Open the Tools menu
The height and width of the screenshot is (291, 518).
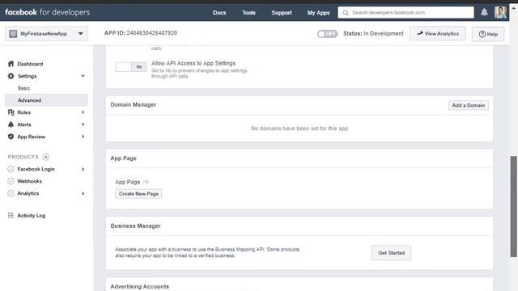click(248, 13)
